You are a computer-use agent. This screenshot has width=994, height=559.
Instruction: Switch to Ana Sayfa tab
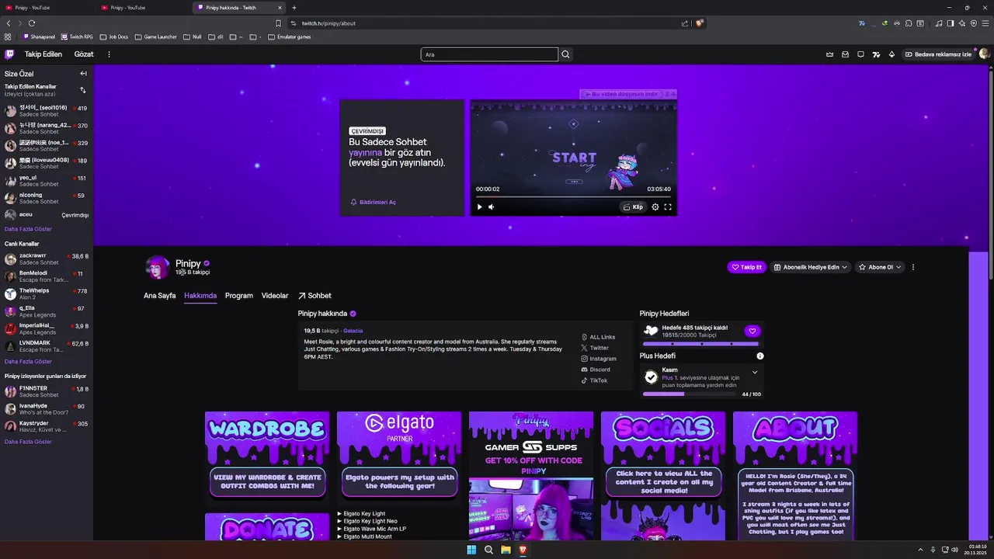point(159,296)
